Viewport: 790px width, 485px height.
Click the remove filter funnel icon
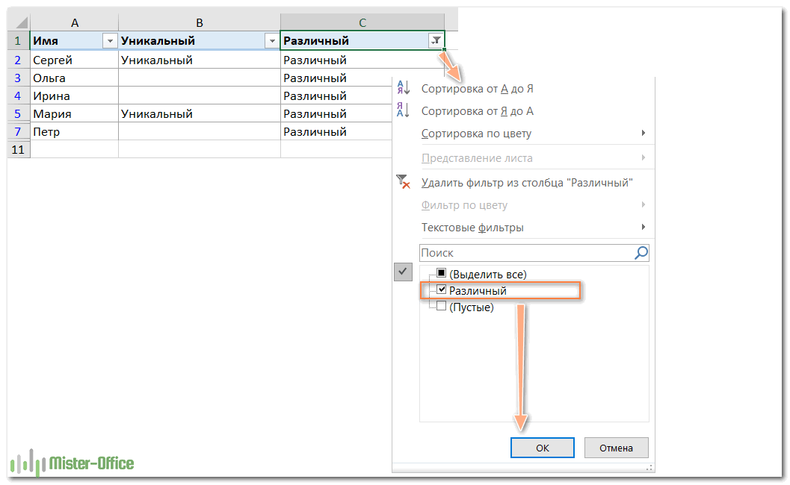tap(403, 181)
